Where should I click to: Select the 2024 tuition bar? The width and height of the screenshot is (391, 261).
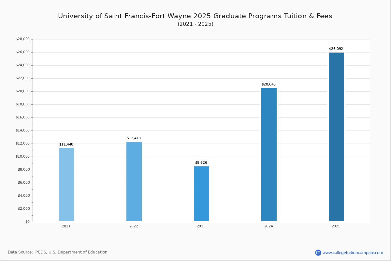269,155
